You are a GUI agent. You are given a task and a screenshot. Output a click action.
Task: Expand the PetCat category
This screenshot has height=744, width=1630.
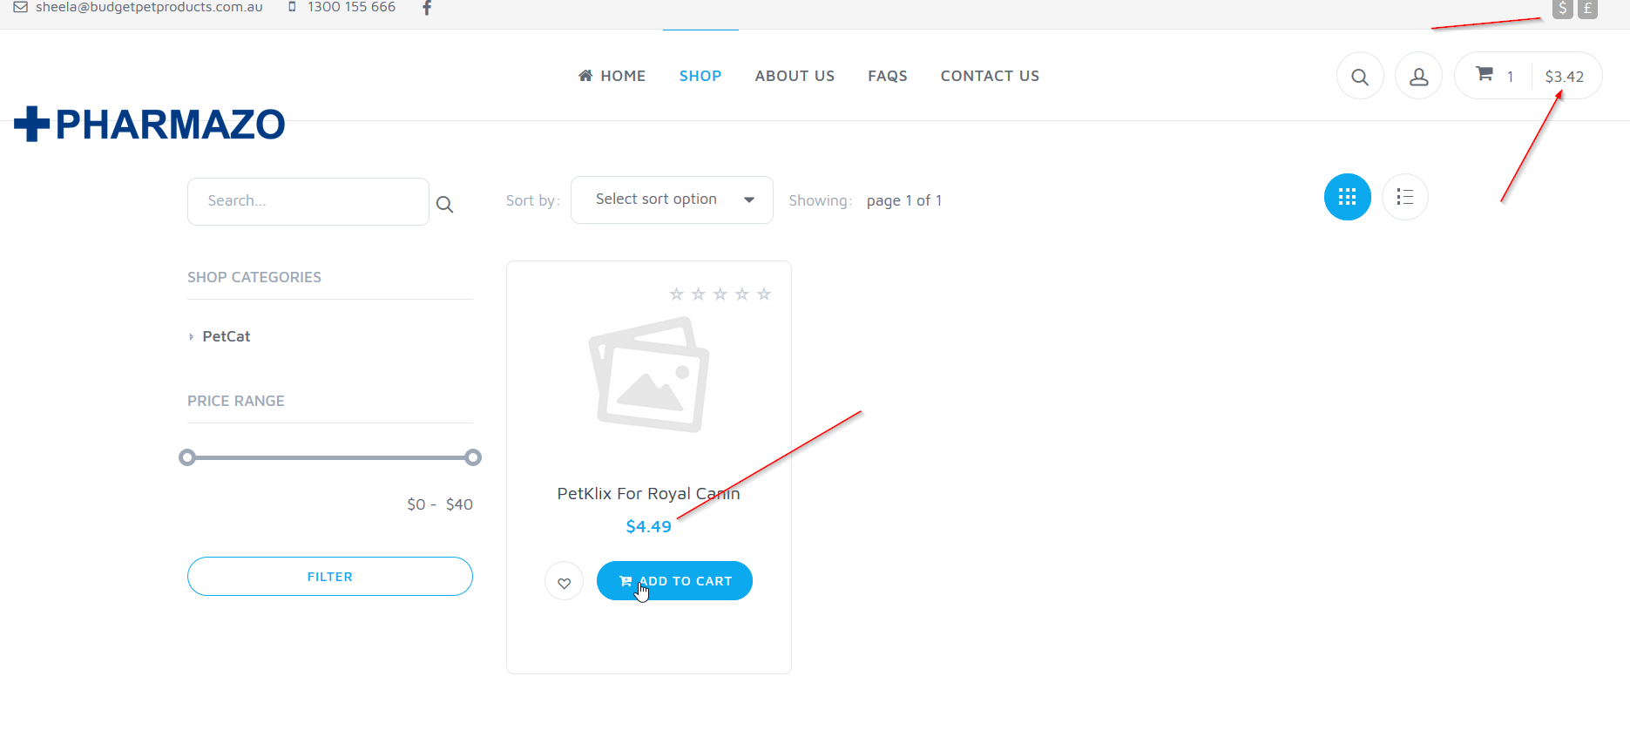click(x=226, y=336)
